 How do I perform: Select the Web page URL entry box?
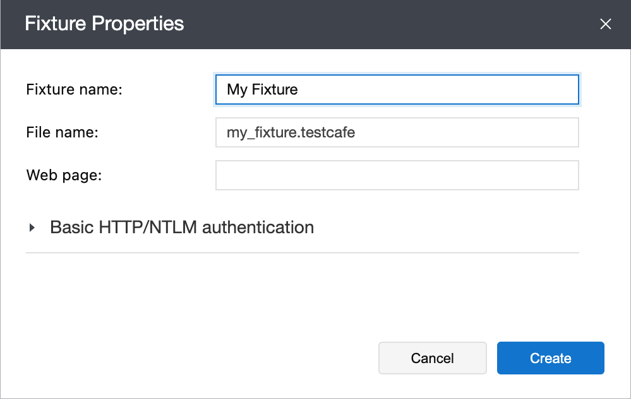397,175
